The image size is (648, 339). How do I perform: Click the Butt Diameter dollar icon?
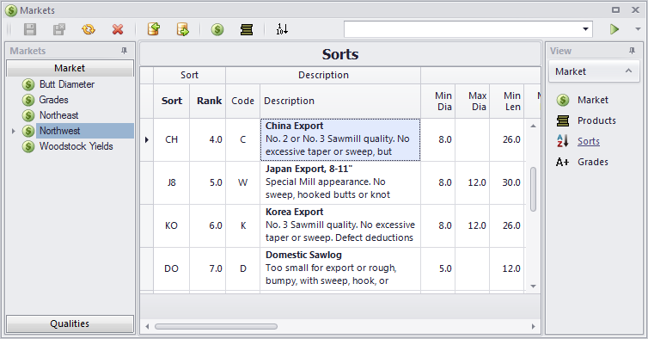28,84
